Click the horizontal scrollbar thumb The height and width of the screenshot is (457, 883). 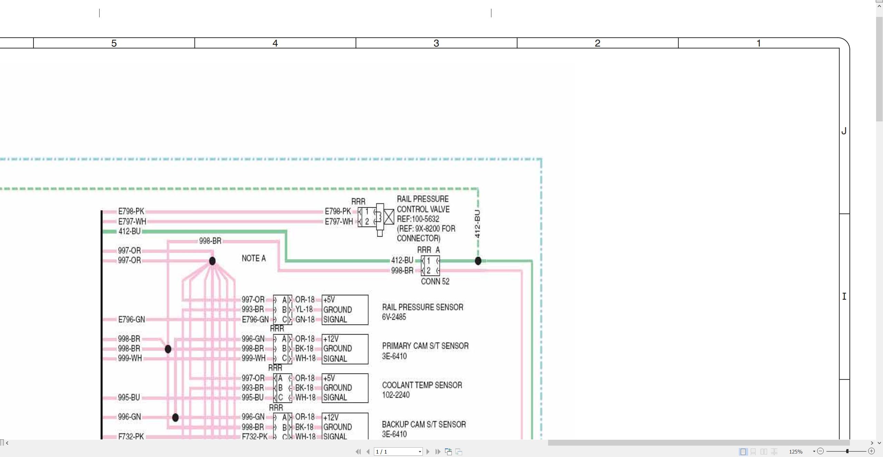(698, 443)
